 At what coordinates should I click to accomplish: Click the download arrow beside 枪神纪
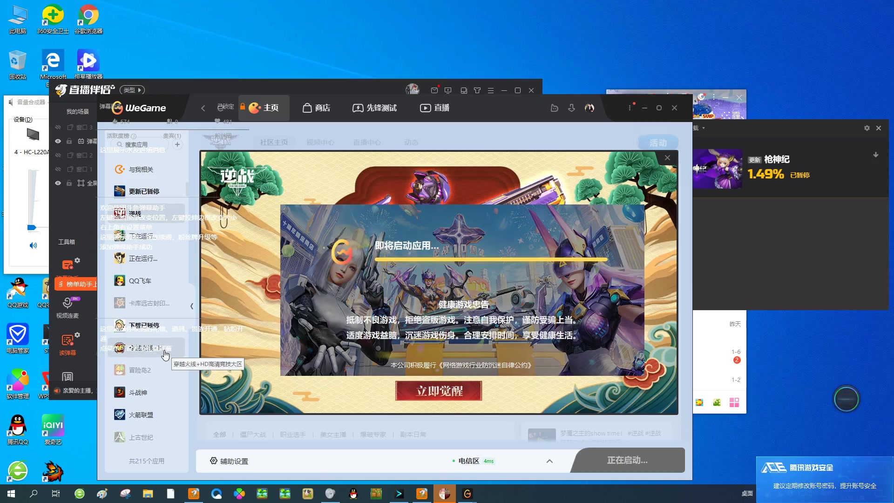[875, 155]
